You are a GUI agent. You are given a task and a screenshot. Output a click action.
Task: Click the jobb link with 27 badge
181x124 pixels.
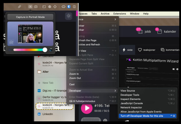pyautogui.click(x=144, y=31)
